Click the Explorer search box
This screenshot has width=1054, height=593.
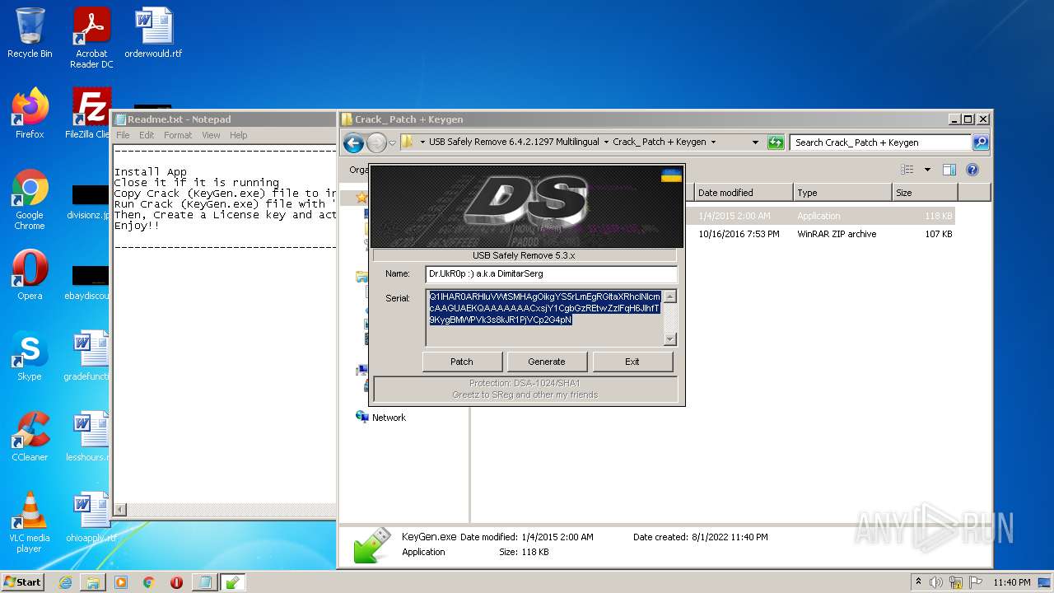[880, 142]
